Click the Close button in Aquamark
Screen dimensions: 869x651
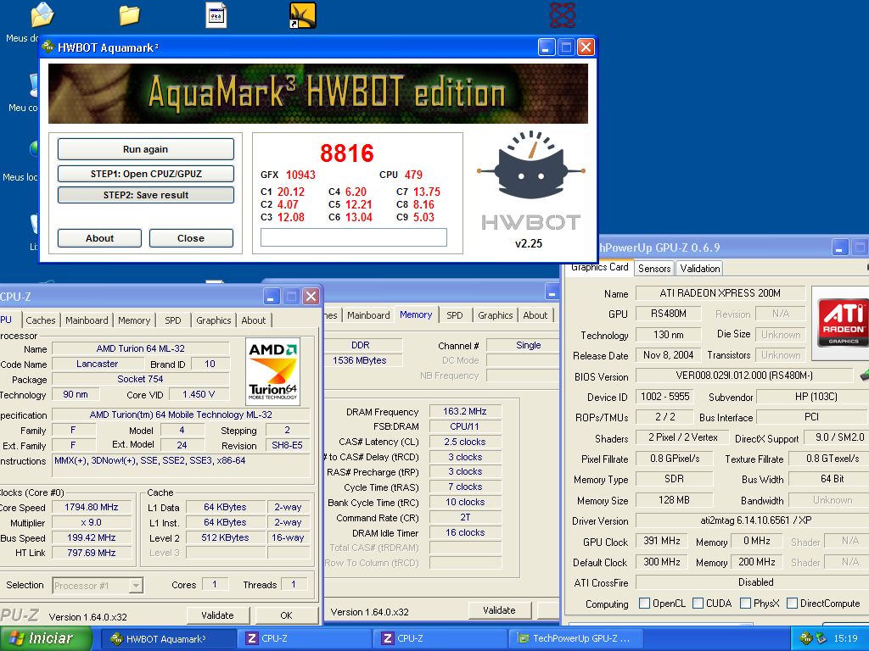click(191, 238)
